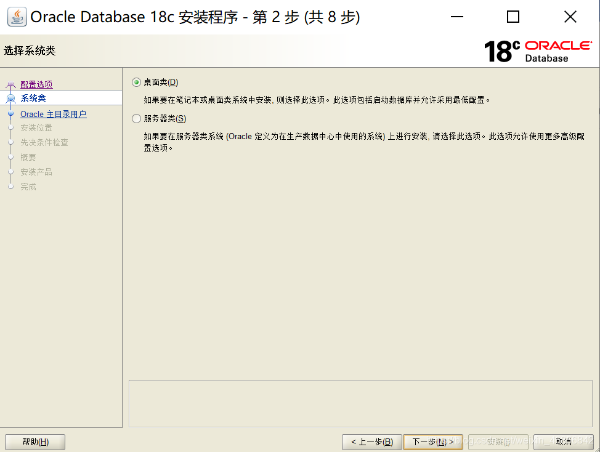Click the 先决条件检查 step in sidebar
This screenshot has height=452, width=600.
(44, 143)
